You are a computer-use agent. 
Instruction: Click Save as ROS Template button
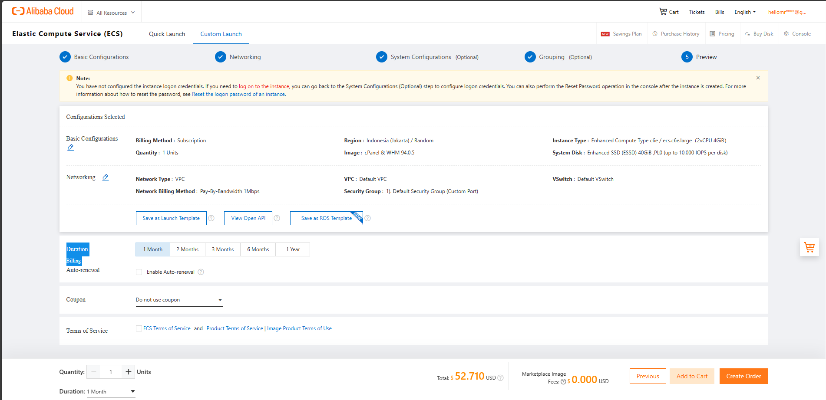[327, 218]
